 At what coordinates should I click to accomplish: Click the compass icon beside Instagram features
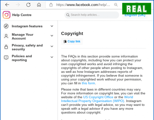[6, 26]
